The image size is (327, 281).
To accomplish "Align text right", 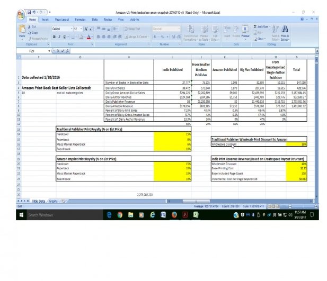I will pyautogui.click(x=109, y=37).
